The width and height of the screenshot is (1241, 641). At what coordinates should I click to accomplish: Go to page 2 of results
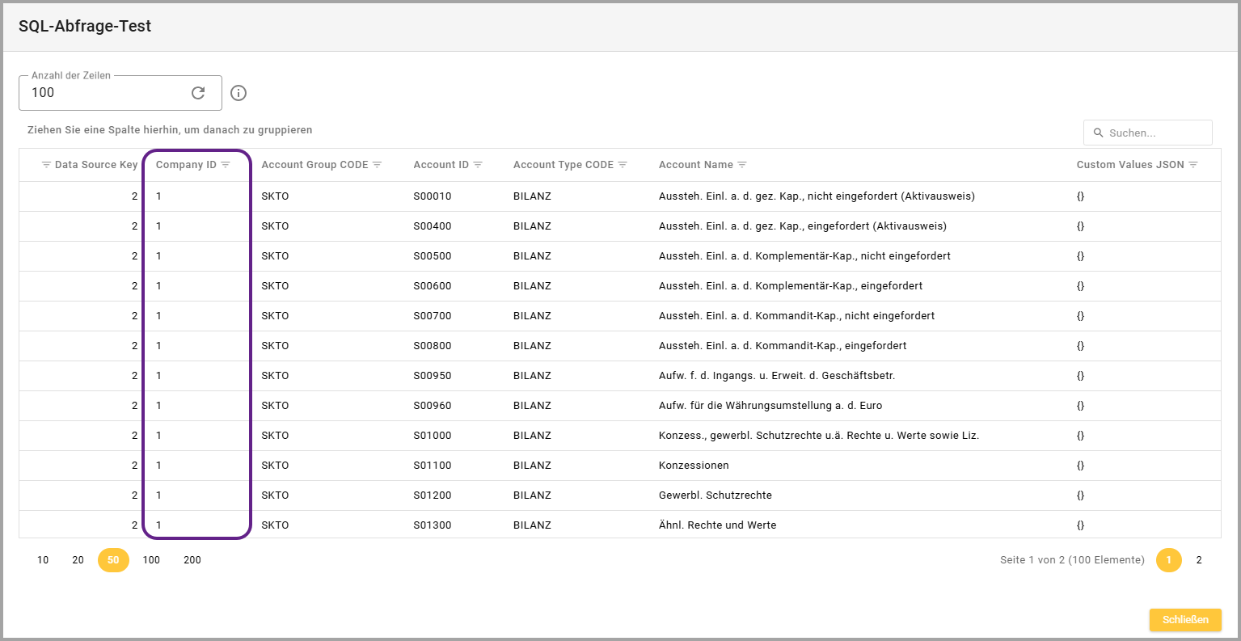click(1199, 560)
